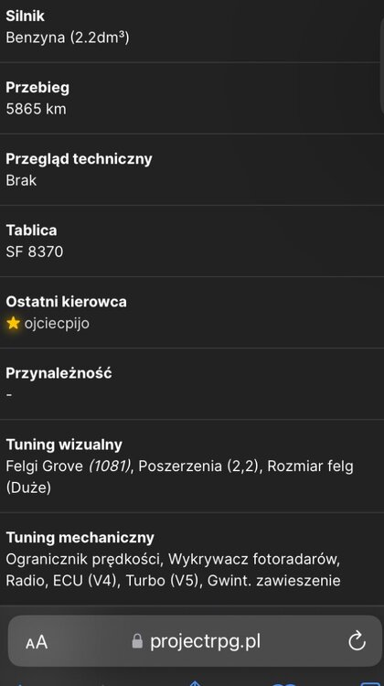Click the SF 8370 plate number

click(x=35, y=252)
